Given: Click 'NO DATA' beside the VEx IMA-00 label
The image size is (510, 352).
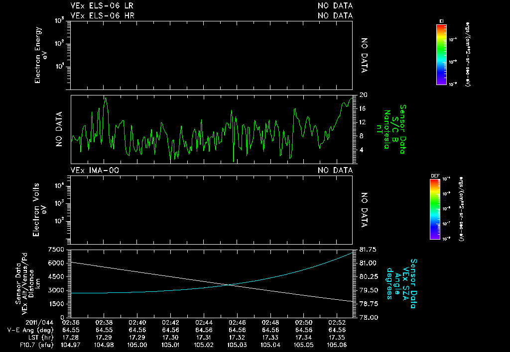Looking at the screenshot, I should coord(335,171).
